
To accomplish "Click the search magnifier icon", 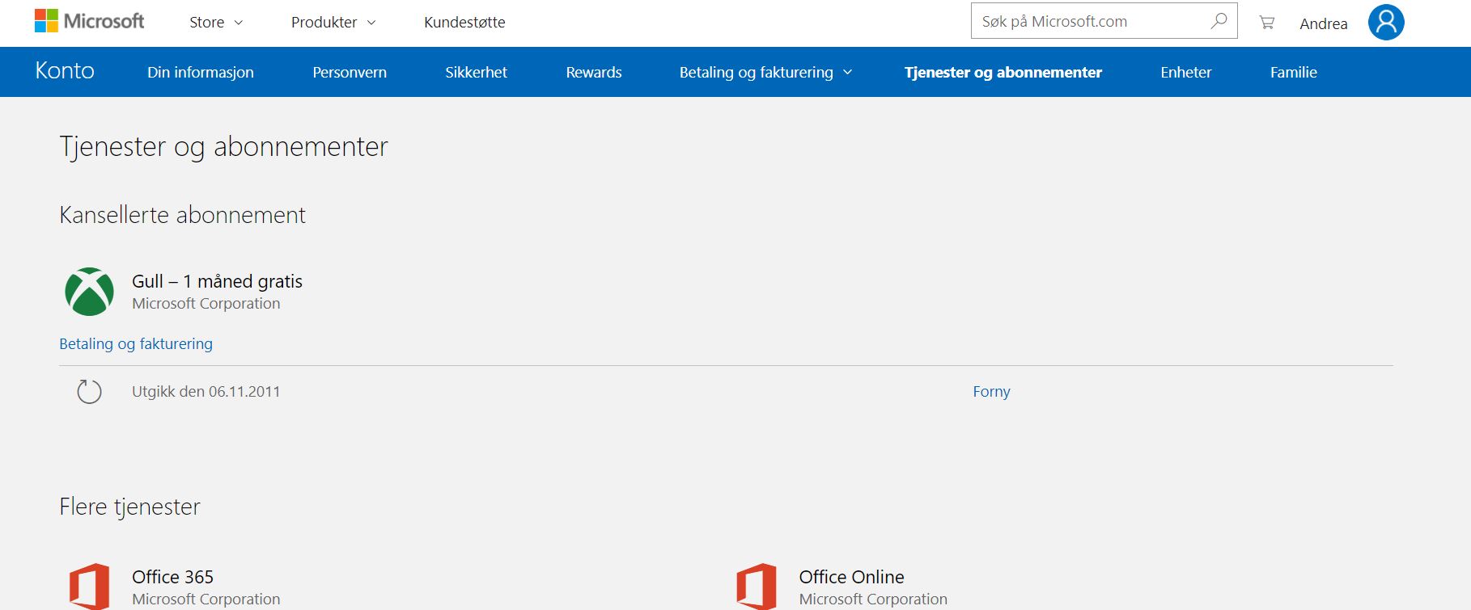I will coord(1219,21).
